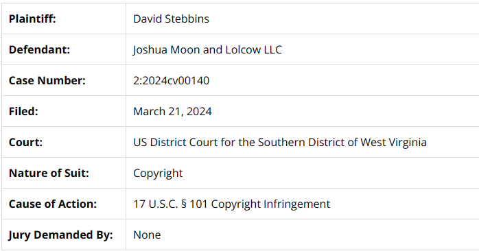Click the word Lolcow in defendant row
This screenshot has height=251, width=479.
(x=243, y=50)
